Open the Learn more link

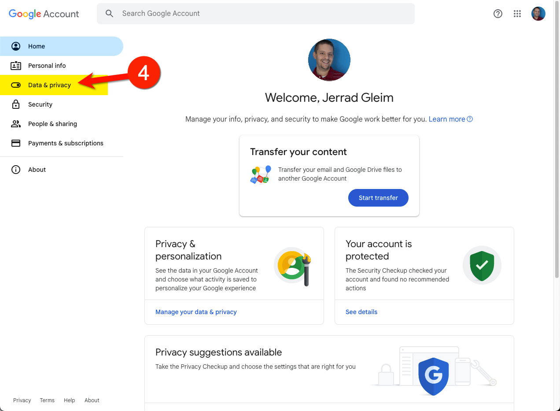447,119
